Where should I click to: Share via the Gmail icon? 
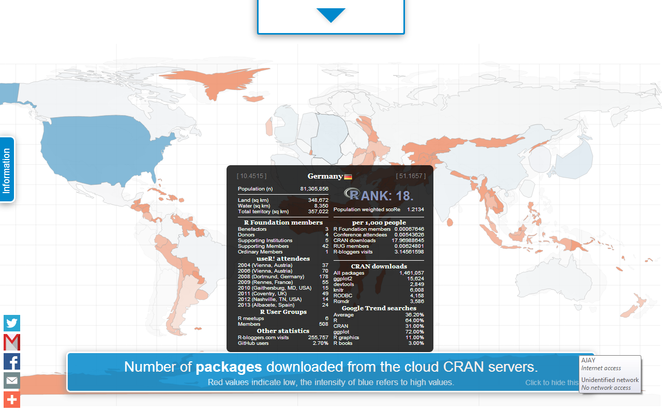(12, 342)
